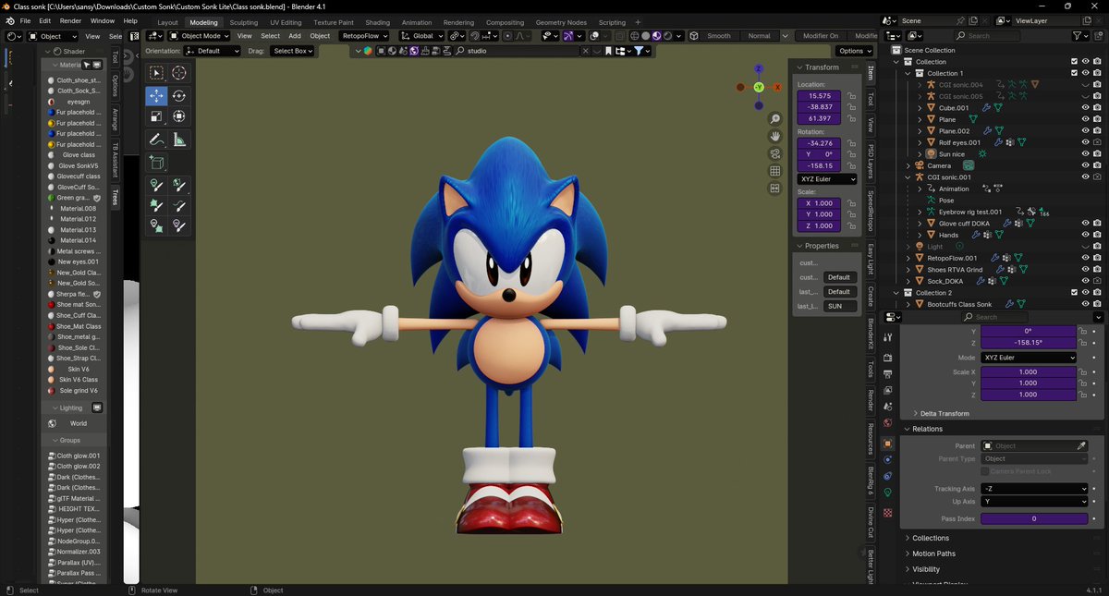Click modifier wrench icon on Cube.001
Screen dimensions: 1109x596
[x=987, y=108]
